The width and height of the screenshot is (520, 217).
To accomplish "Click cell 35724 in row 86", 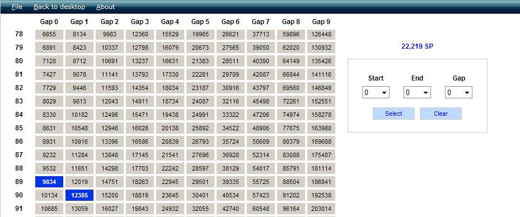I will click(230, 142).
